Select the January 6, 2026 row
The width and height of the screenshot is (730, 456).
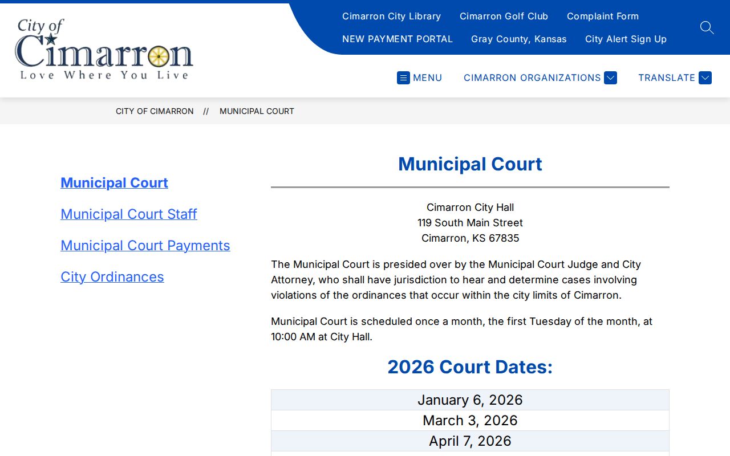[470, 400]
